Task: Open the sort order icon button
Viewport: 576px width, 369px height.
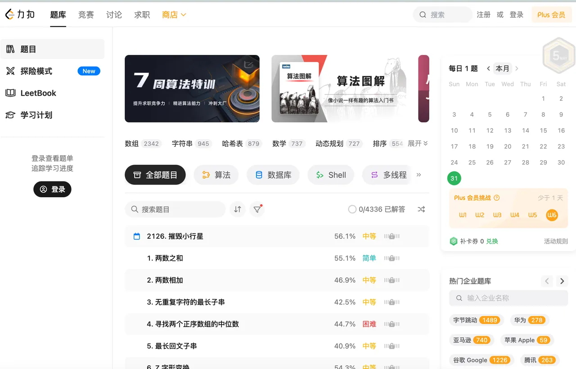Action: (x=238, y=209)
